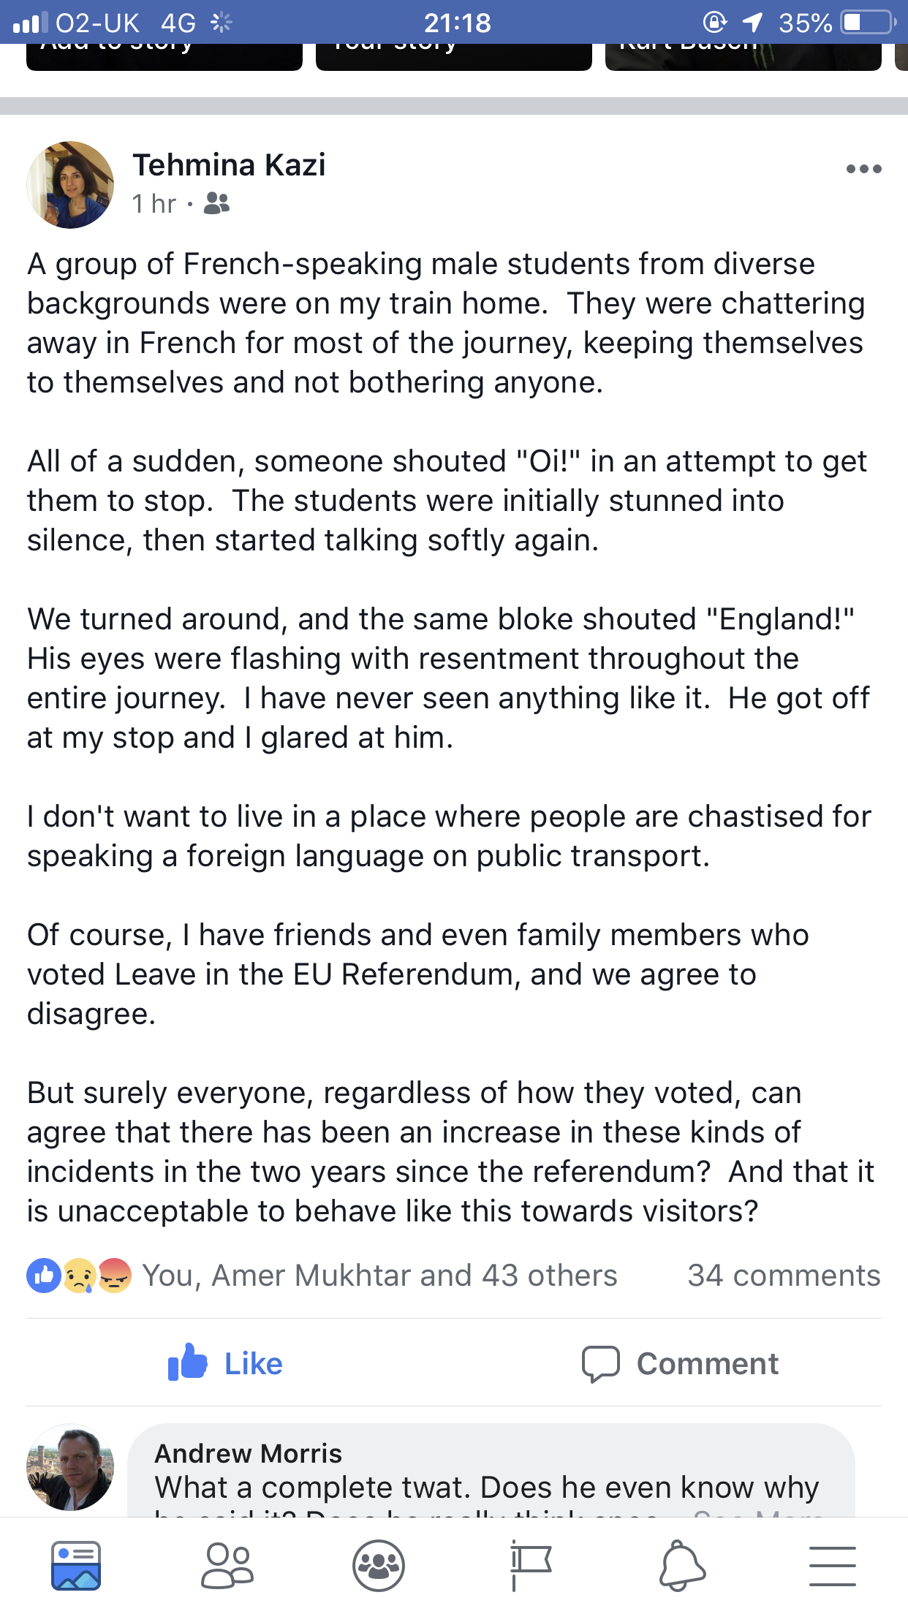
Task: Open the Pages flag tab icon
Action: 530,1566
